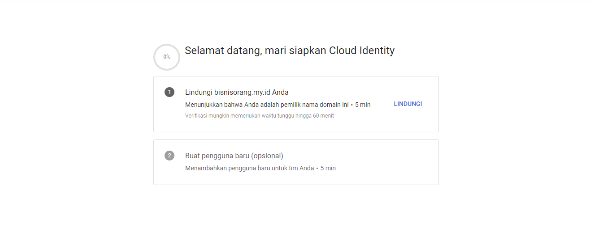
Task: Click the words 'Cloud Identity' in the heading
Action: (362, 51)
